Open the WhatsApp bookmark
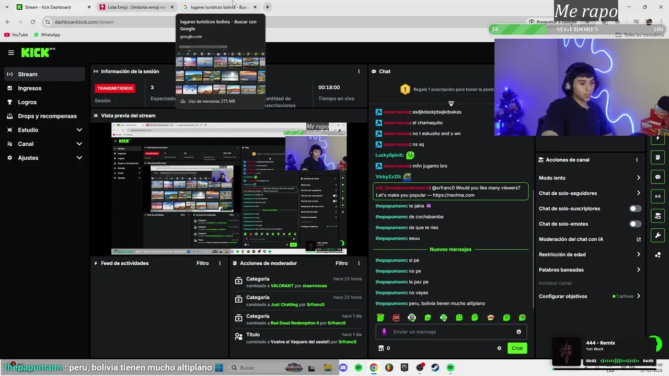Screen dimensions: 669x376 click(x=47, y=35)
